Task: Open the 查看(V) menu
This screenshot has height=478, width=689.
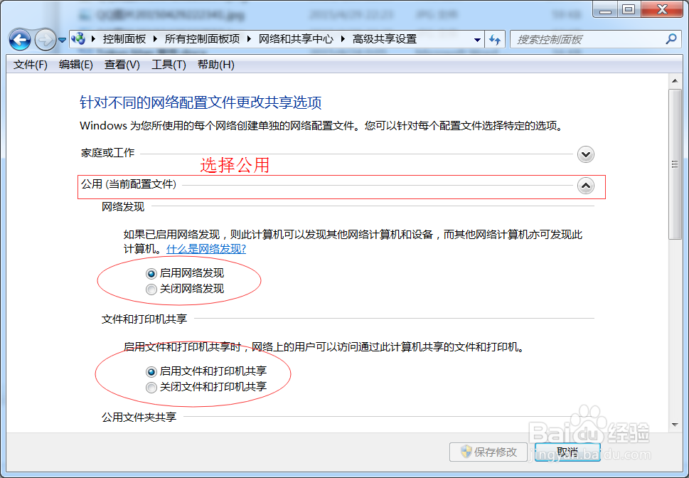Action: point(122,65)
